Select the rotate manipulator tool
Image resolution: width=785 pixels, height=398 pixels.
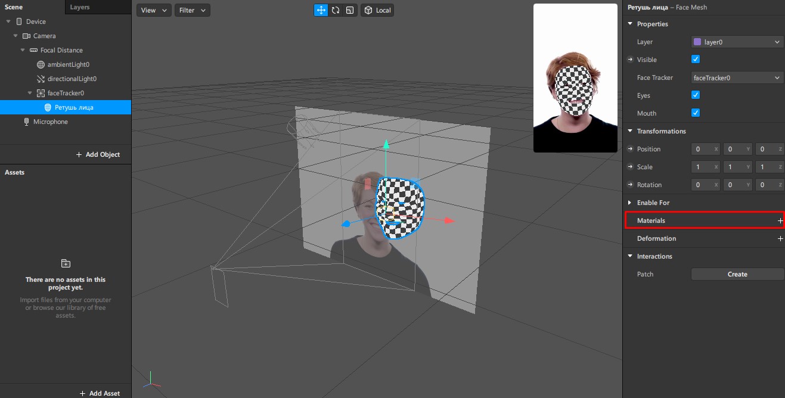(336, 10)
